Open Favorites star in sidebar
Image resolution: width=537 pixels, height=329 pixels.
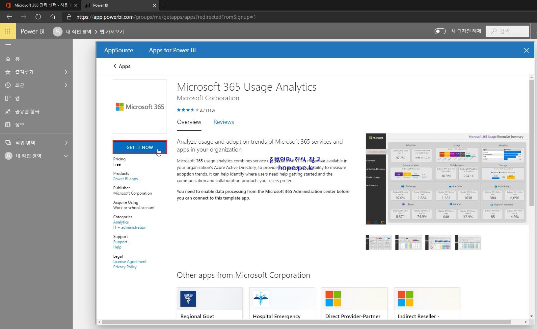pos(8,72)
